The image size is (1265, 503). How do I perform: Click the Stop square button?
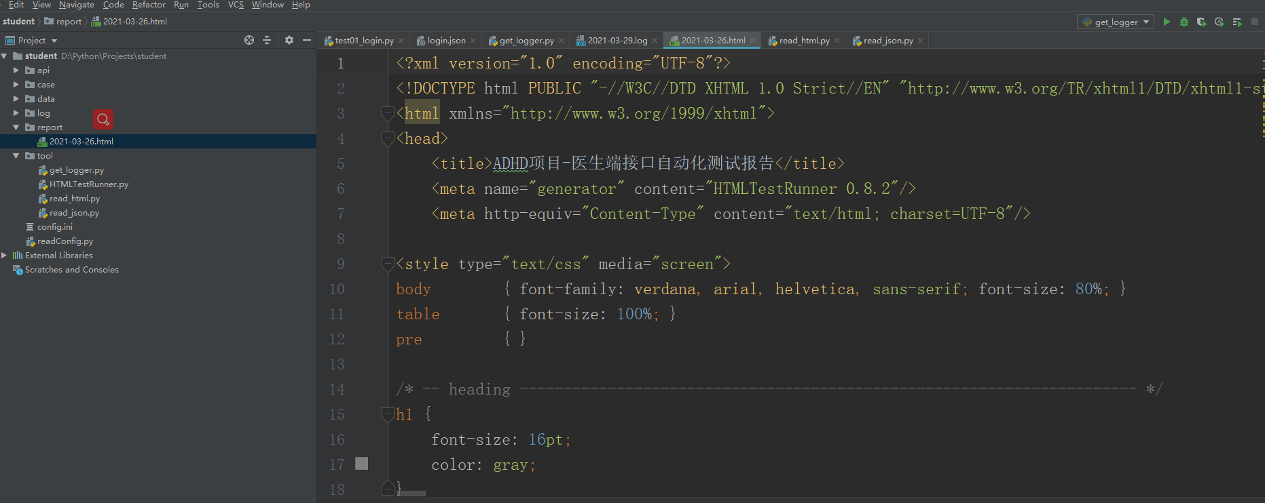pos(1255,22)
